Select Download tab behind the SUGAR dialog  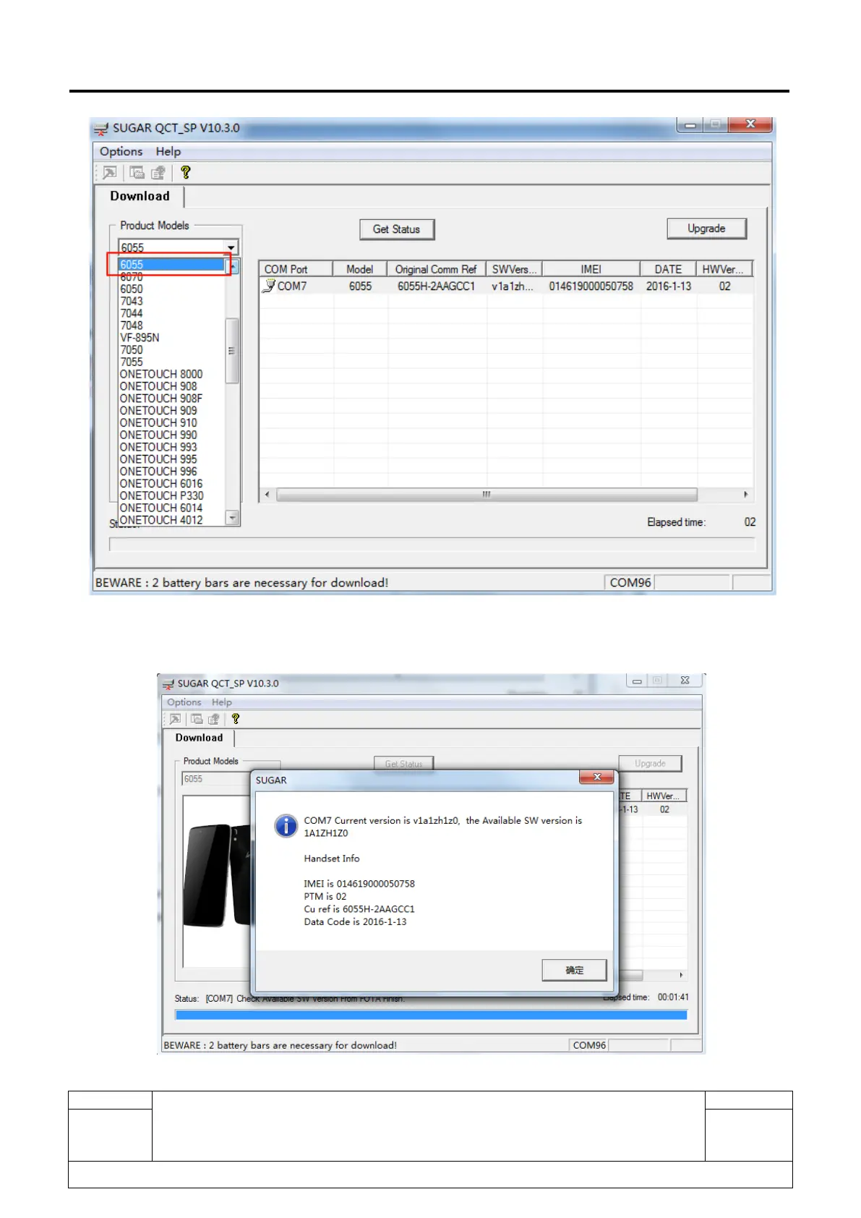(199, 738)
